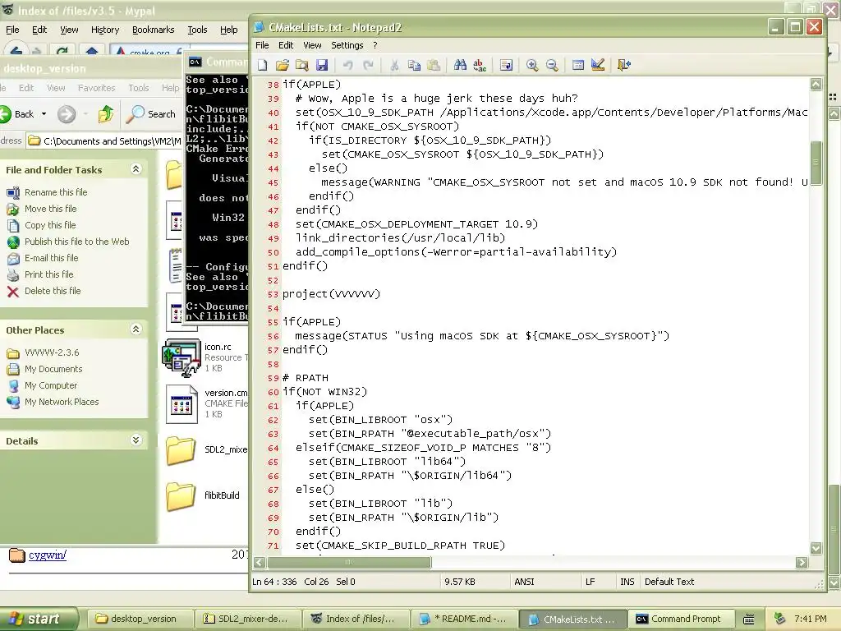Image resolution: width=841 pixels, height=631 pixels.
Task: Click the Notepad2 horizontal scrollbar thumb
Action: pos(348,562)
